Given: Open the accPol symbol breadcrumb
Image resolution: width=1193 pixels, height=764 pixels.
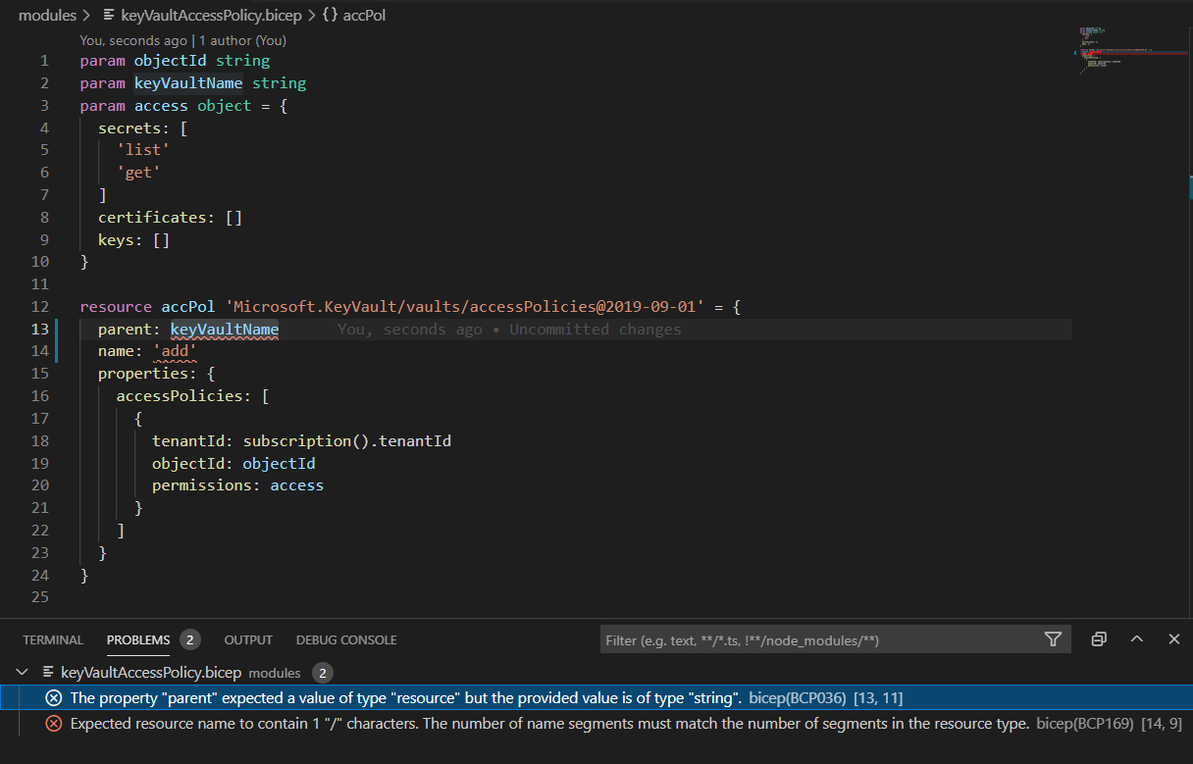Looking at the screenshot, I should [364, 16].
